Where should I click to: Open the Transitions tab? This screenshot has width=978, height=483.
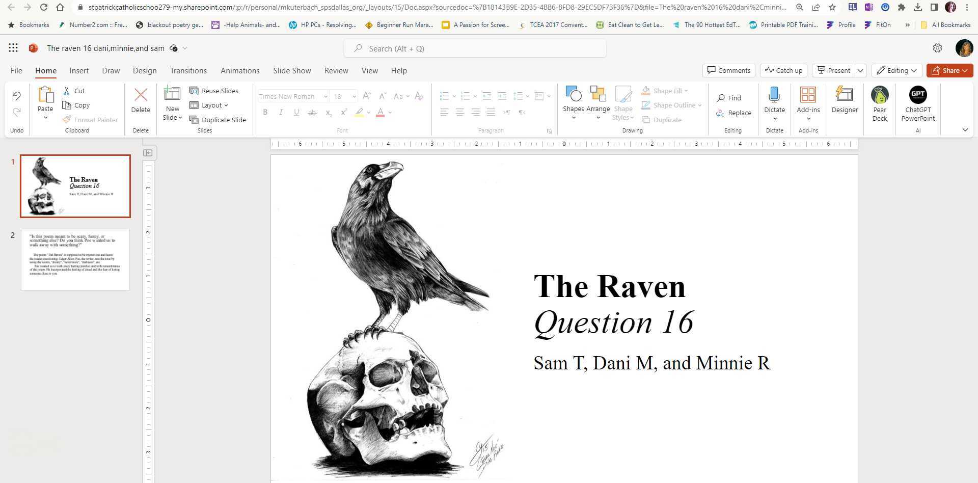[x=188, y=71]
